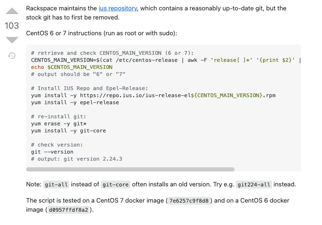Click the git-core inline code in the note
The image size is (322, 225).
tap(115, 184)
